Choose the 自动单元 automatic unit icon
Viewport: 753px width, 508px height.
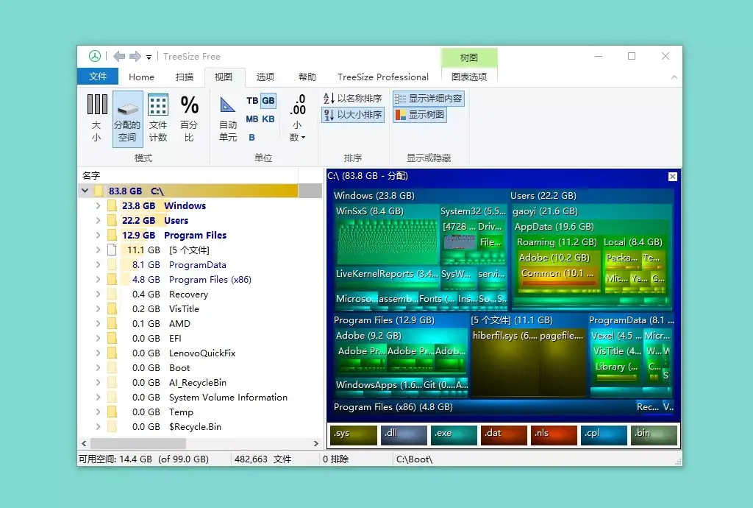pos(228,118)
